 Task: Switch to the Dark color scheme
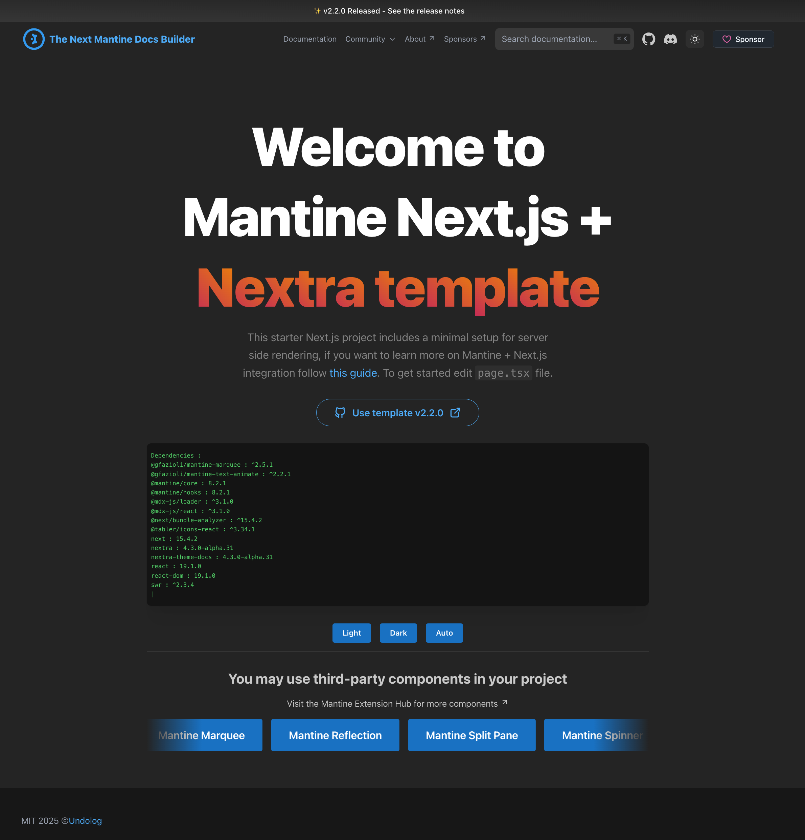[x=398, y=633]
